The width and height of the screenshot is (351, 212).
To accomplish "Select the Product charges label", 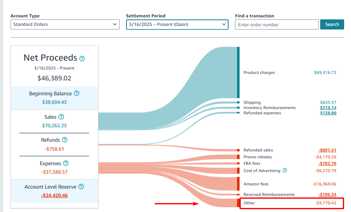I will coord(259,72).
